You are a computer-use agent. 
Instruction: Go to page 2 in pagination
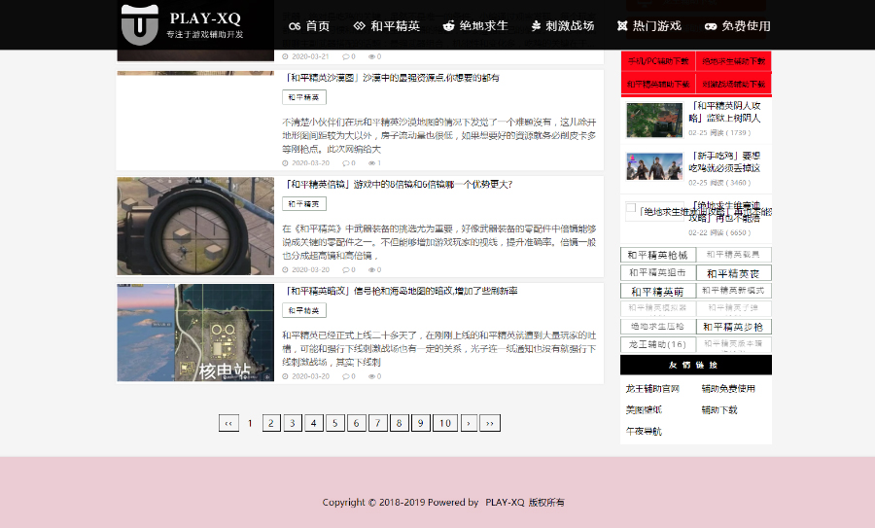(271, 423)
